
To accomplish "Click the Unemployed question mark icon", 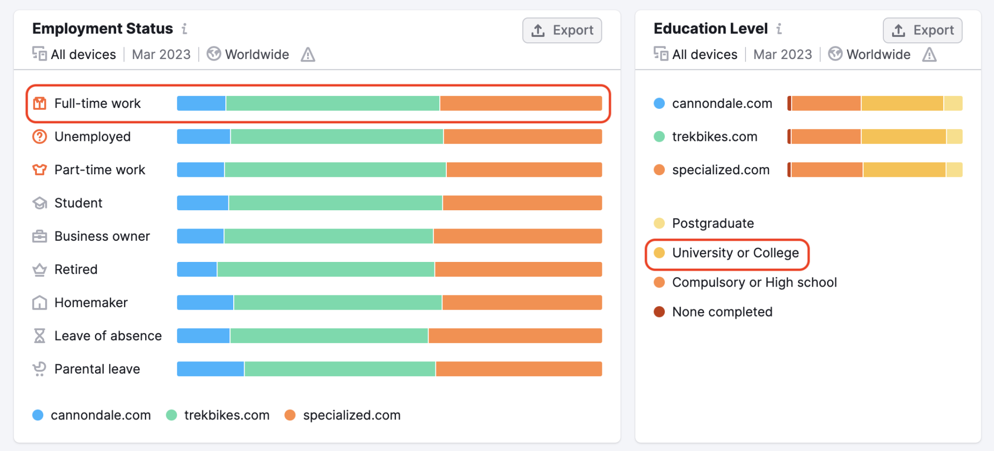I will pos(39,136).
